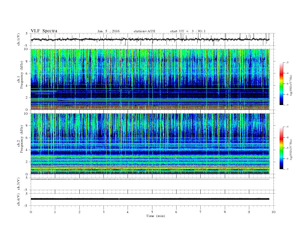This screenshot has height=238, width=308.
Task: Click the ch.1 voltage waveform trace
Action: pyautogui.click(x=150, y=39)
